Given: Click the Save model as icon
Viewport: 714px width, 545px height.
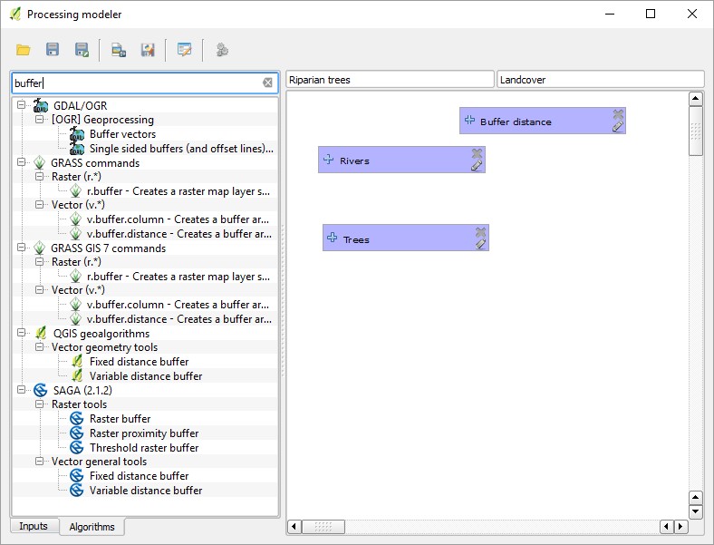Looking at the screenshot, I should coord(82,50).
